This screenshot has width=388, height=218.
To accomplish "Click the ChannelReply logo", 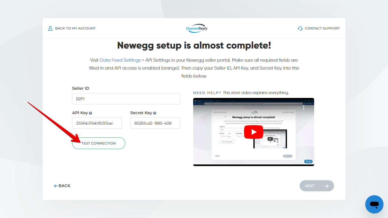I will [197, 28].
